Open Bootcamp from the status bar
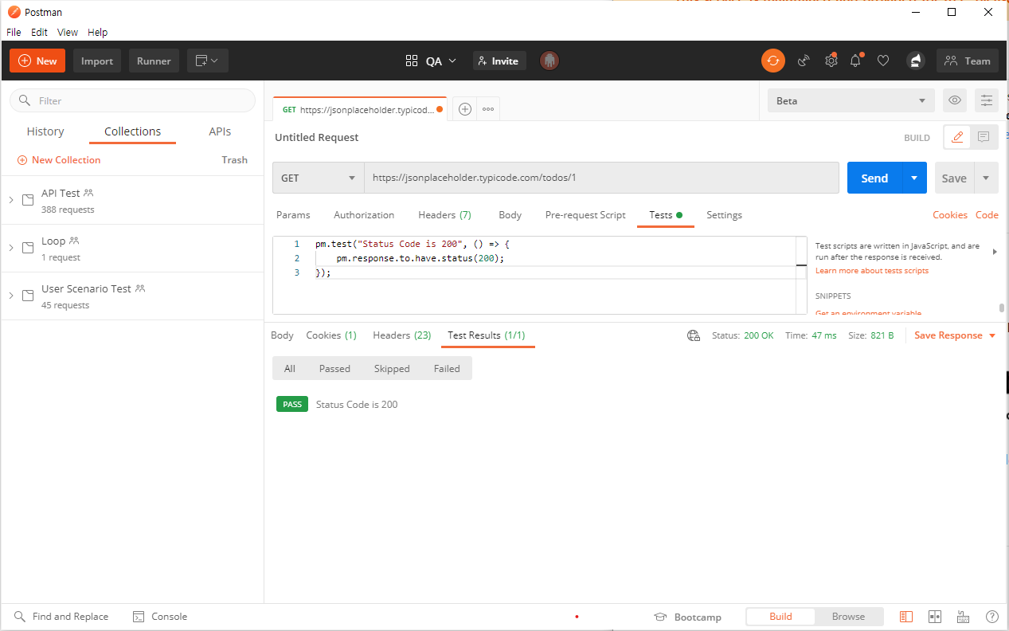The width and height of the screenshot is (1009, 631). click(x=687, y=617)
